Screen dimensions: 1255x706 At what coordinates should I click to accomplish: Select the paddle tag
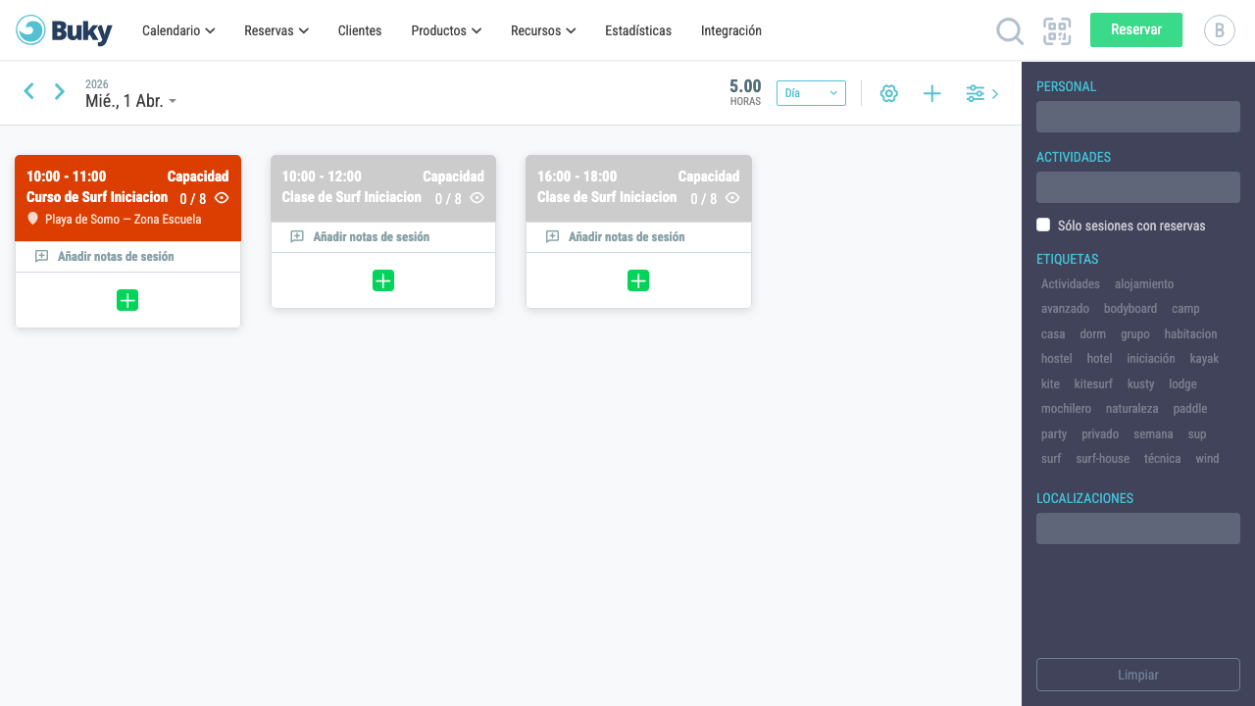coord(1190,409)
